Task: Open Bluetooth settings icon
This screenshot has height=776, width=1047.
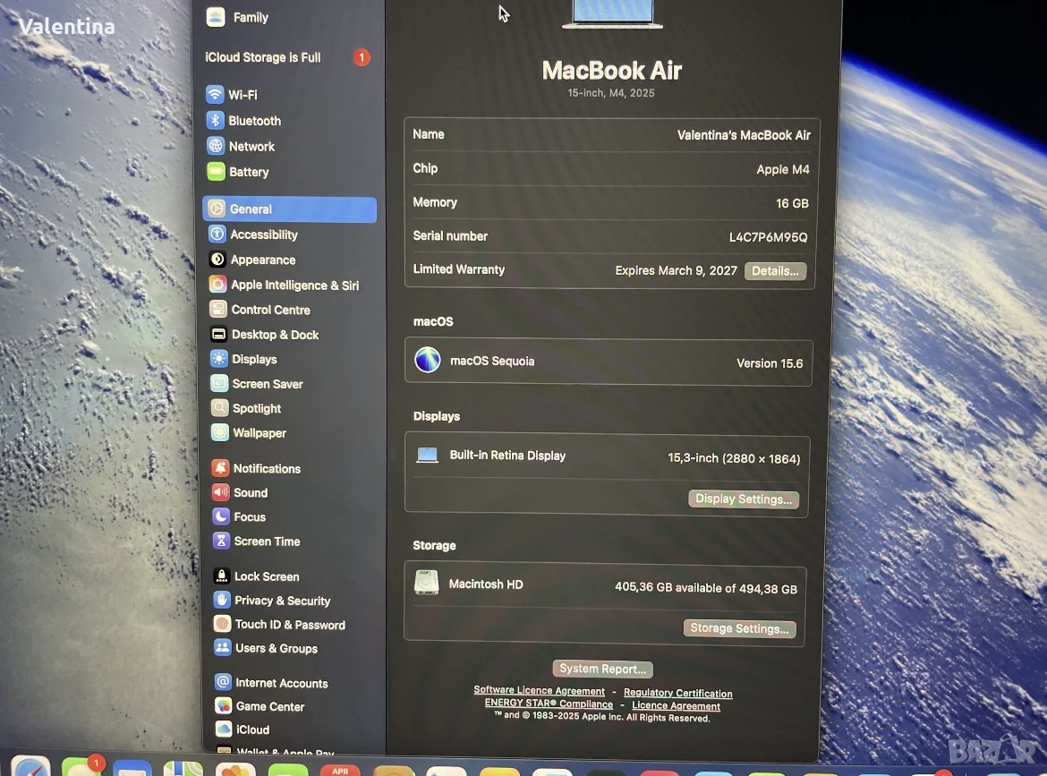Action: click(x=215, y=120)
